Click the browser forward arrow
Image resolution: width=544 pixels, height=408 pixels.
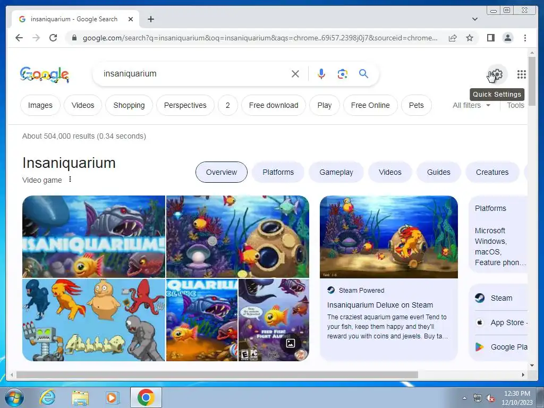point(36,38)
